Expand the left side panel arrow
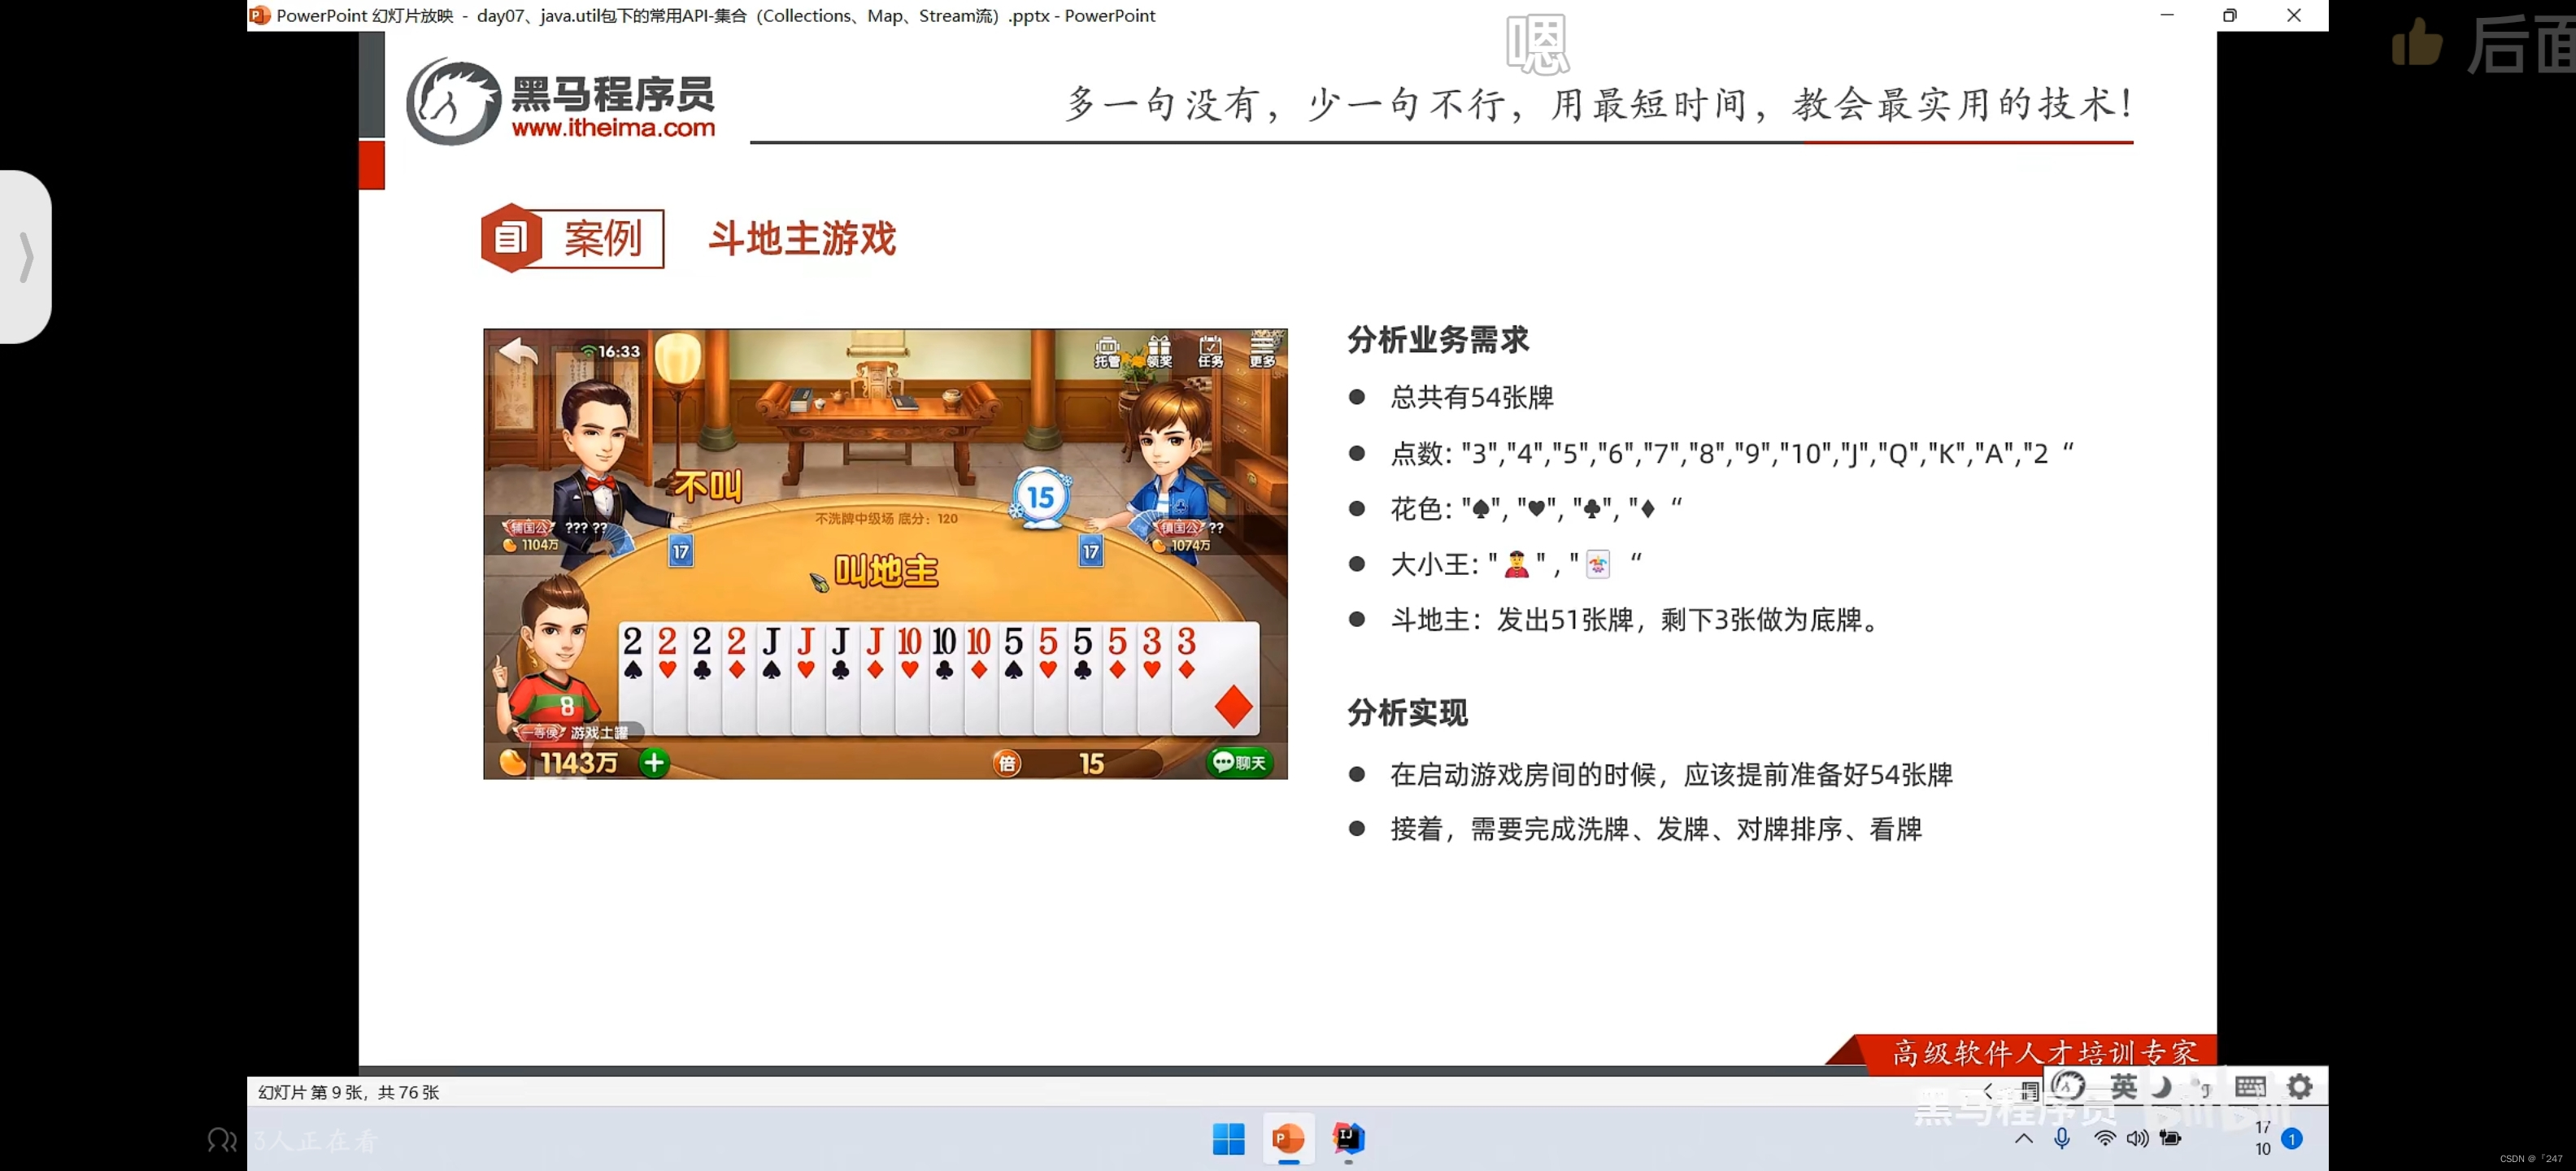2576x1171 pixels. pyautogui.click(x=26, y=257)
